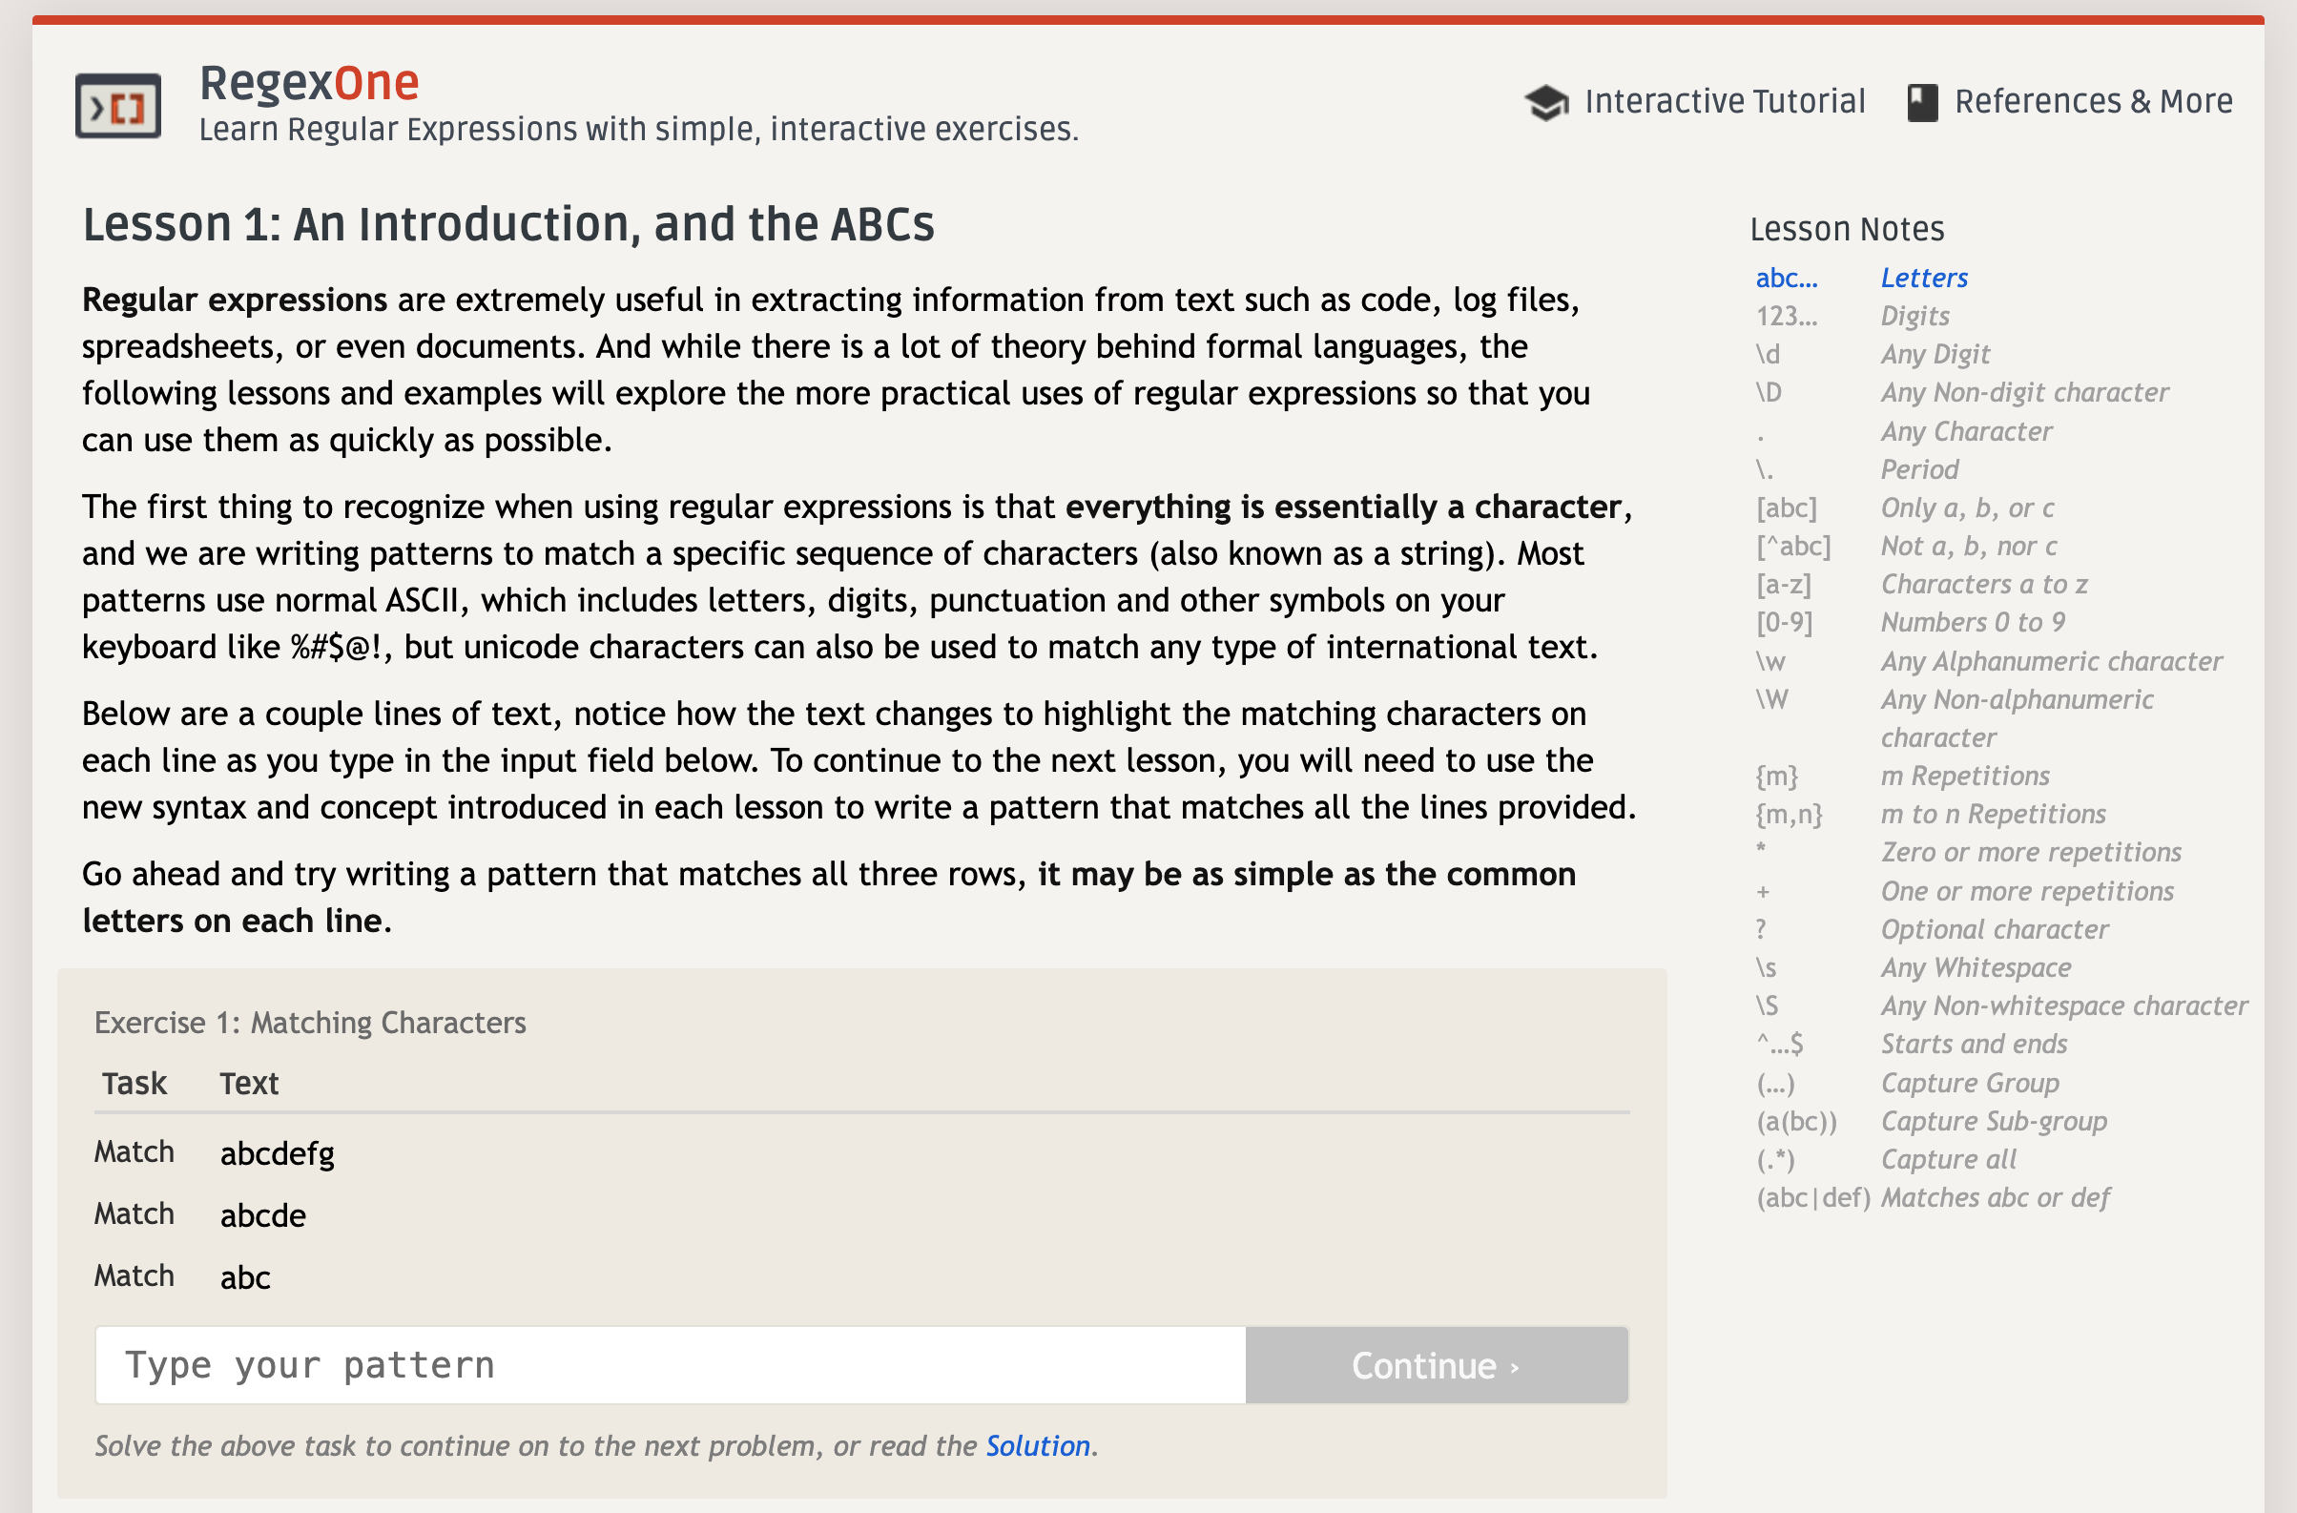
Task: Go to Characters a to z note
Action: 1983,584
